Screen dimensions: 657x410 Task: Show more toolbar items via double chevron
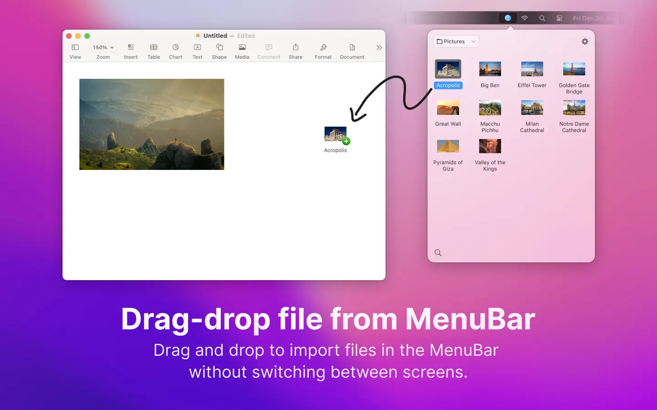point(379,48)
